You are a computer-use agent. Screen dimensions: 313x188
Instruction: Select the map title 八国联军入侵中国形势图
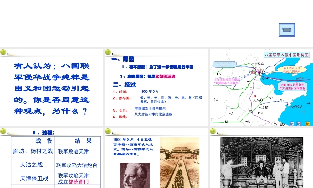tap(287, 55)
